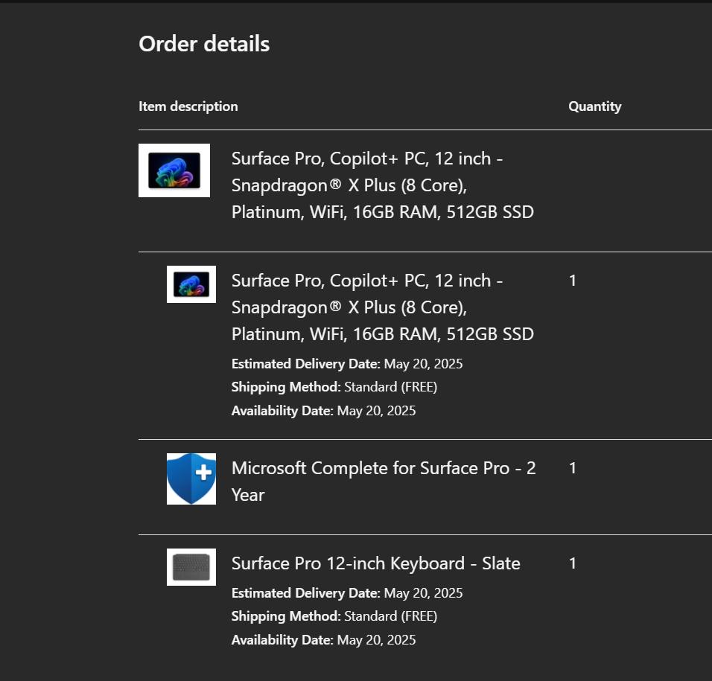Click quantity value for Keyboard - Slate
Viewport: 712px width, 681px height.
(573, 563)
